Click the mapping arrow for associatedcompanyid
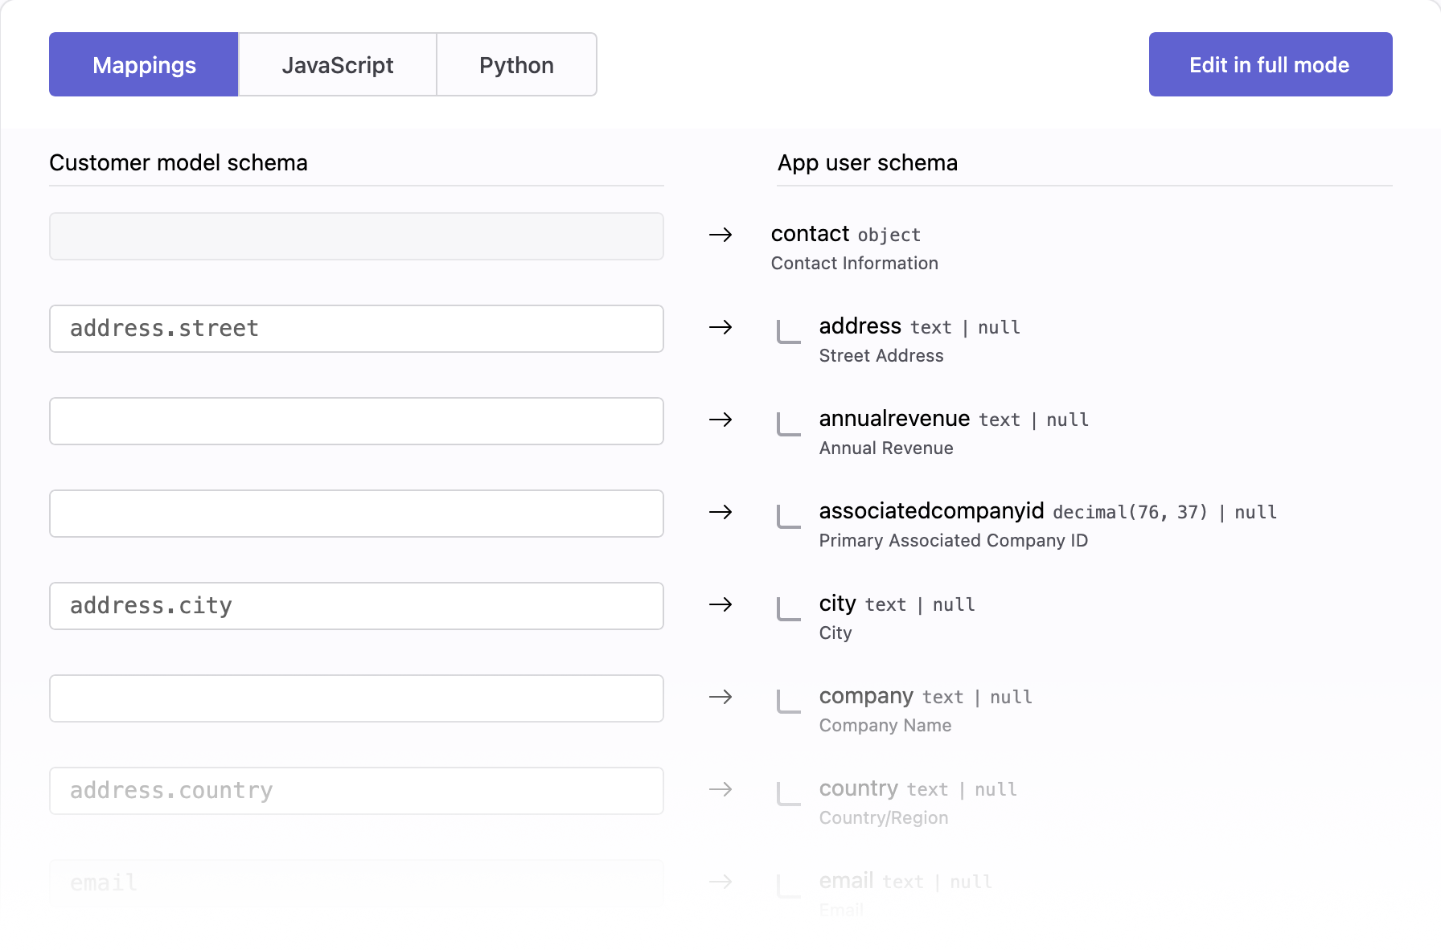 coord(720,512)
